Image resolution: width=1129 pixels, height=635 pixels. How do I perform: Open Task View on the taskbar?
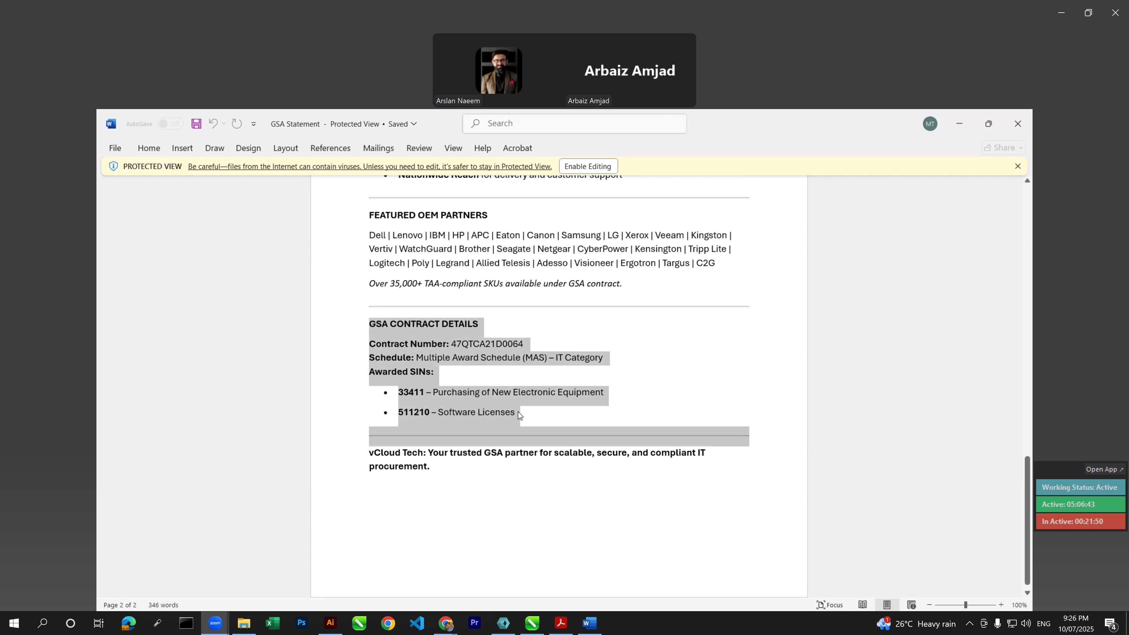coord(98,624)
